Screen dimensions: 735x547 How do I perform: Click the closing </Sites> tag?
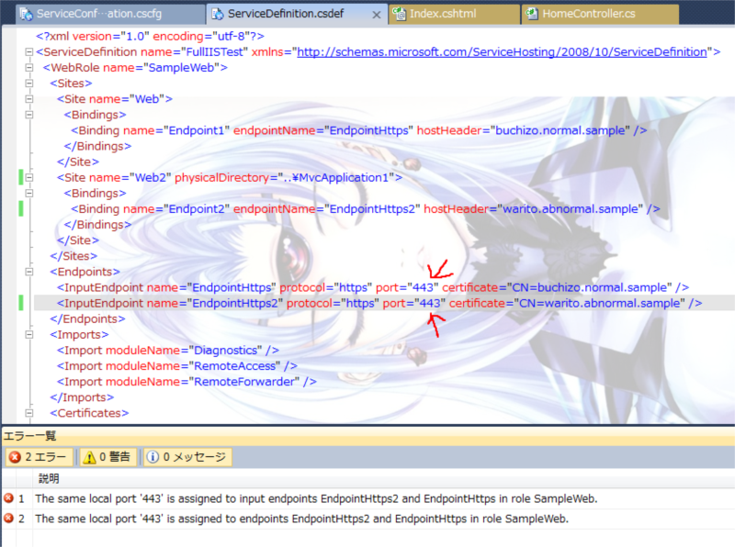[x=73, y=256]
